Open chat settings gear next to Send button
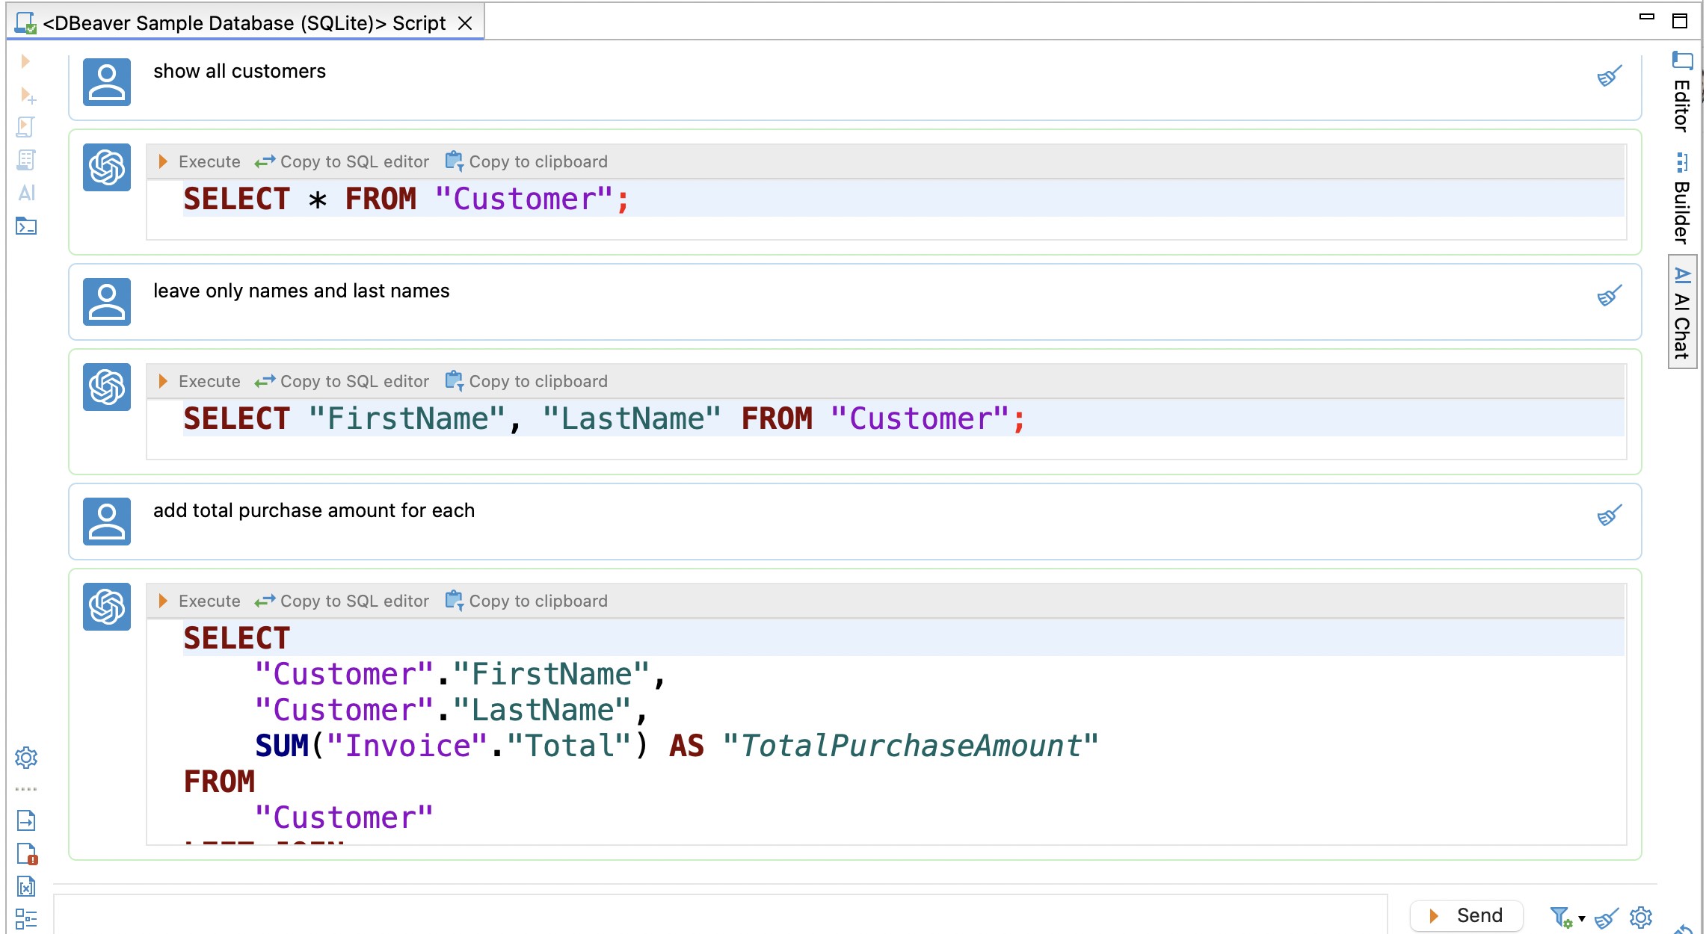Viewport: 1706px width, 934px height. (x=1640, y=915)
